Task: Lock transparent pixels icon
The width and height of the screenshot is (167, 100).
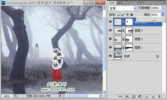Action: point(119,14)
